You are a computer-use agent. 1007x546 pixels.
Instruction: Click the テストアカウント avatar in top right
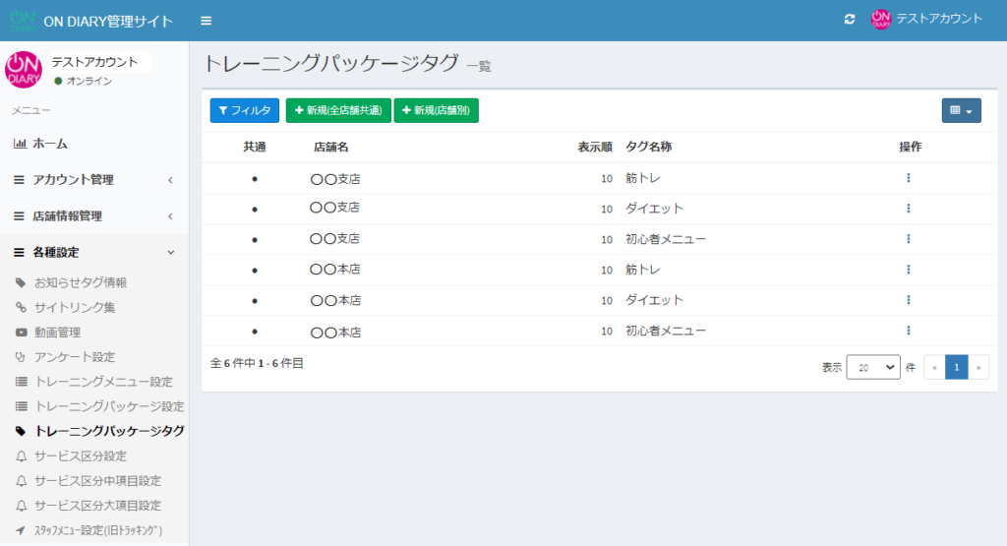click(881, 19)
